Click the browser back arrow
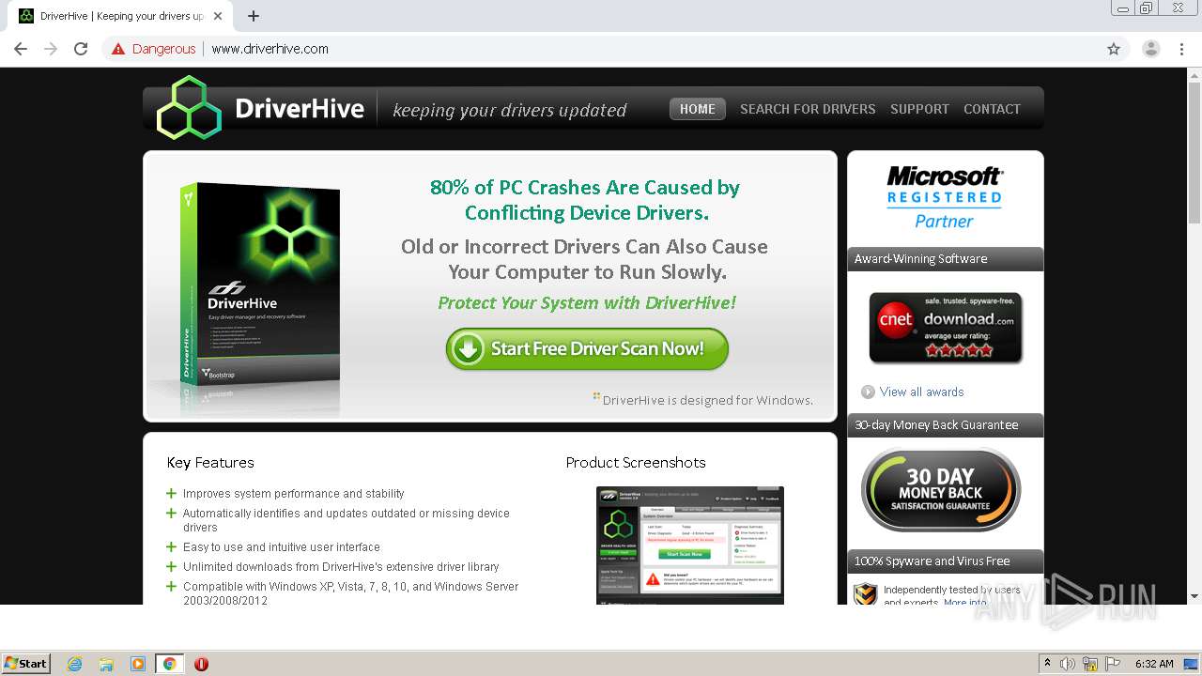 [x=21, y=49]
